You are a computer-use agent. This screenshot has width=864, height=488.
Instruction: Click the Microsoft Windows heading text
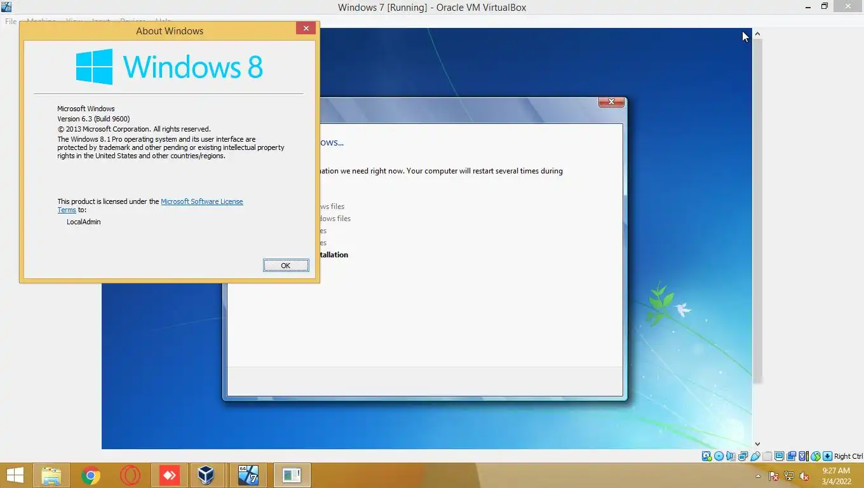(86, 109)
